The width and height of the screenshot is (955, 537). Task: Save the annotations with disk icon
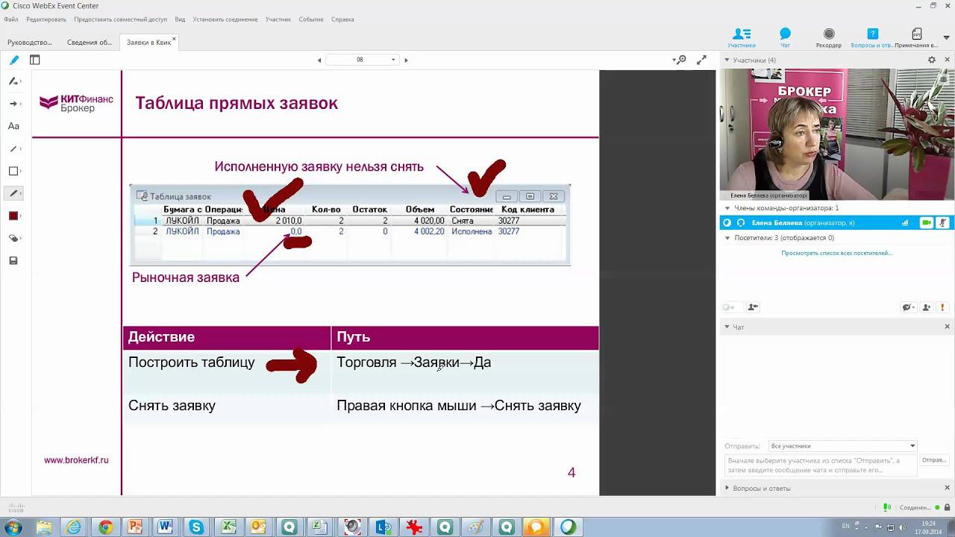(13, 261)
